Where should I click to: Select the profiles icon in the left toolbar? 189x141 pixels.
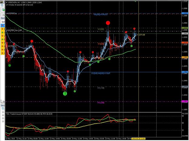click(x=2, y=5)
